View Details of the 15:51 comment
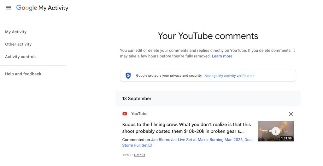Screen dimensions: 323x166 (x=139, y=155)
